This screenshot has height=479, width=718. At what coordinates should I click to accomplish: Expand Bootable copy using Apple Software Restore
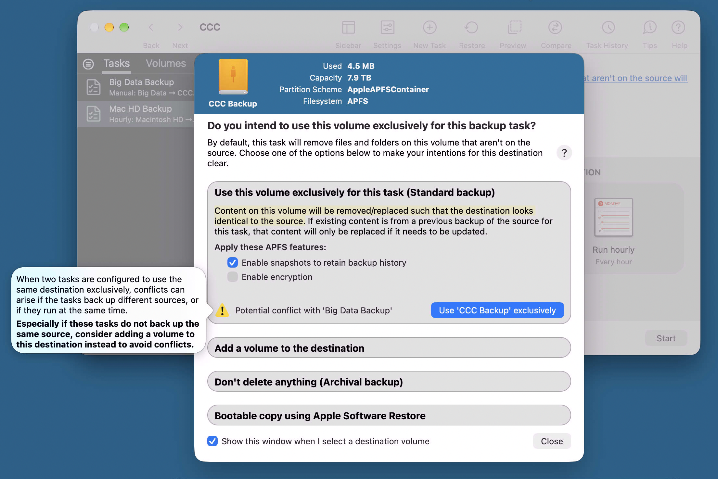coord(389,415)
